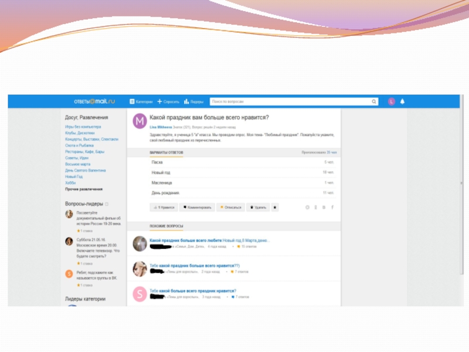The width and height of the screenshot is (469, 352).
Task: Click the orange S avatar in sidebar
Action: click(69, 273)
